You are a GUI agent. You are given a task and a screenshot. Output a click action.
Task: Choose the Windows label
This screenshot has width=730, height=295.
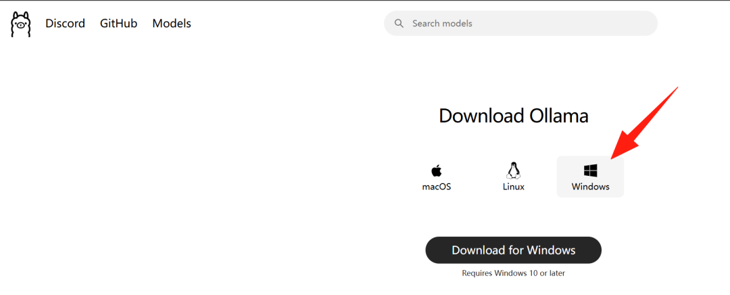click(x=590, y=187)
